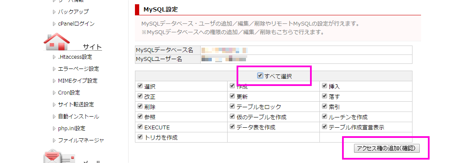Click the house icon beside サイト
474x163 pixels.
tap(56, 41)
